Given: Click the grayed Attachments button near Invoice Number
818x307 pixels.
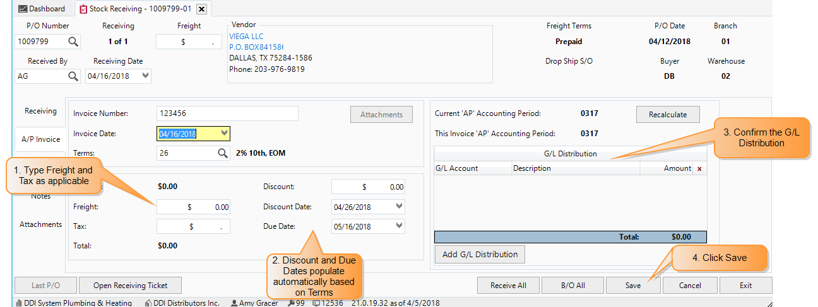Looking at the screenshot, I should pos(381,115).
